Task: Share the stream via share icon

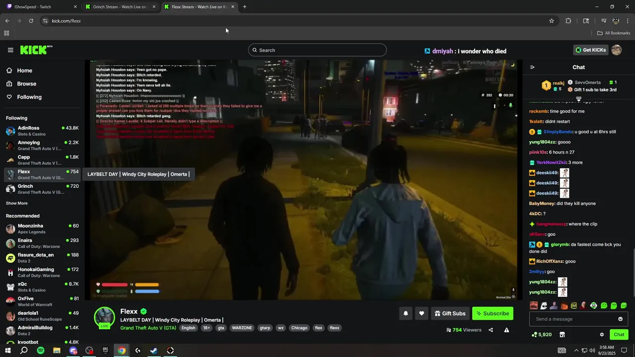Action: [x=491, y=330]
